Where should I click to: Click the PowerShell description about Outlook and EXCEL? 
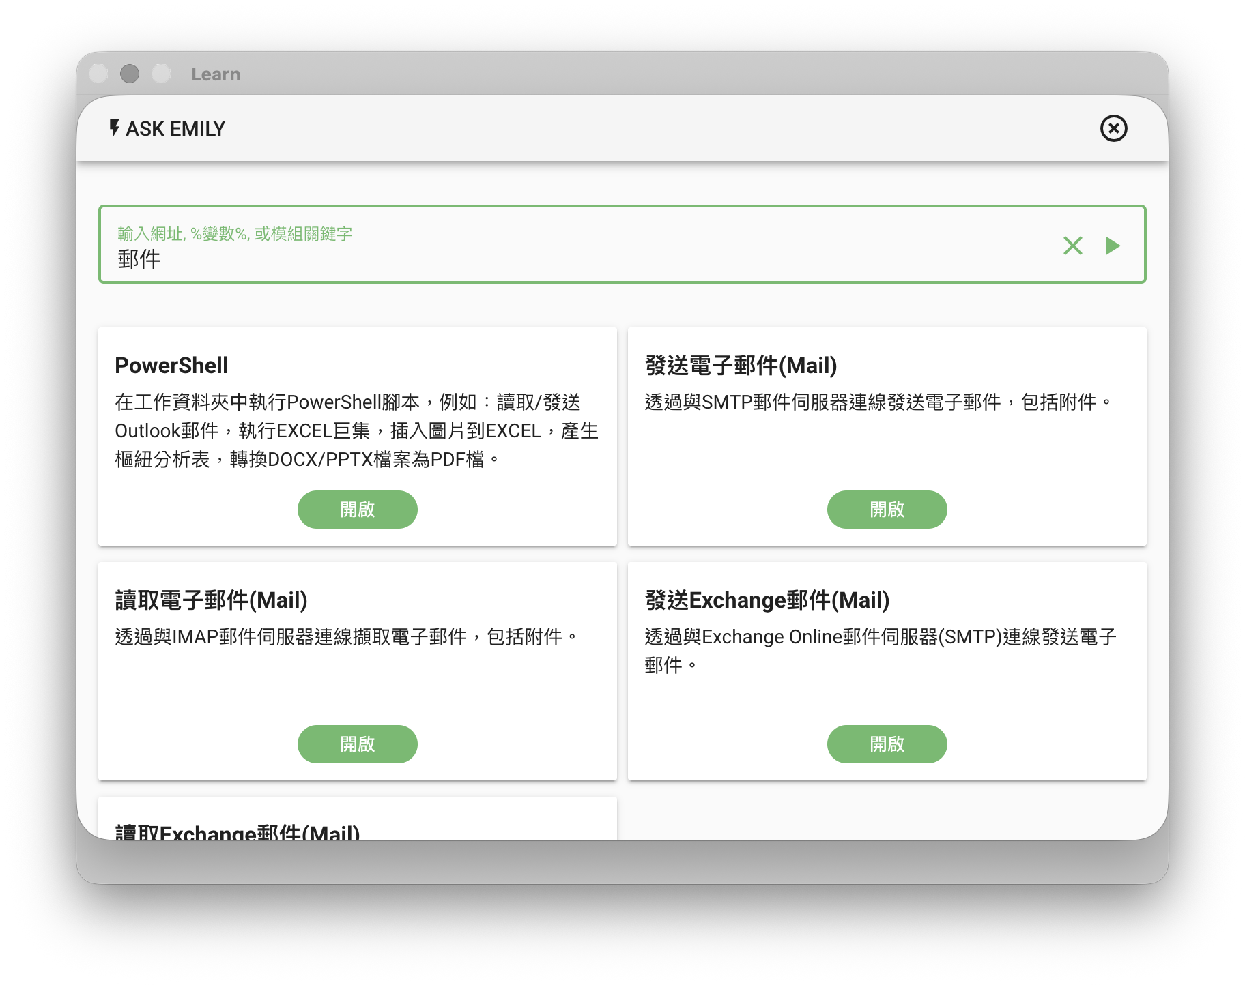point(356,430)
